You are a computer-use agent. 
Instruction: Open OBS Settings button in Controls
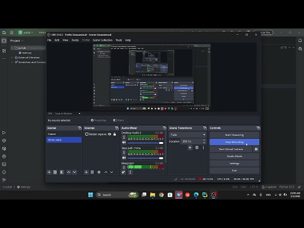[x=234, y=163]
